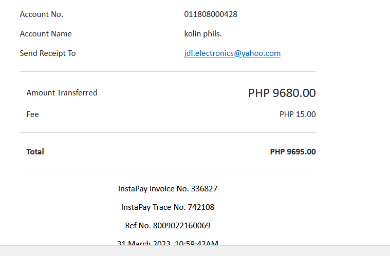Select the fee amount PHP 15.00
Image resolution: width=390 pixels, height=256 pixels.
tap(298, 114)
